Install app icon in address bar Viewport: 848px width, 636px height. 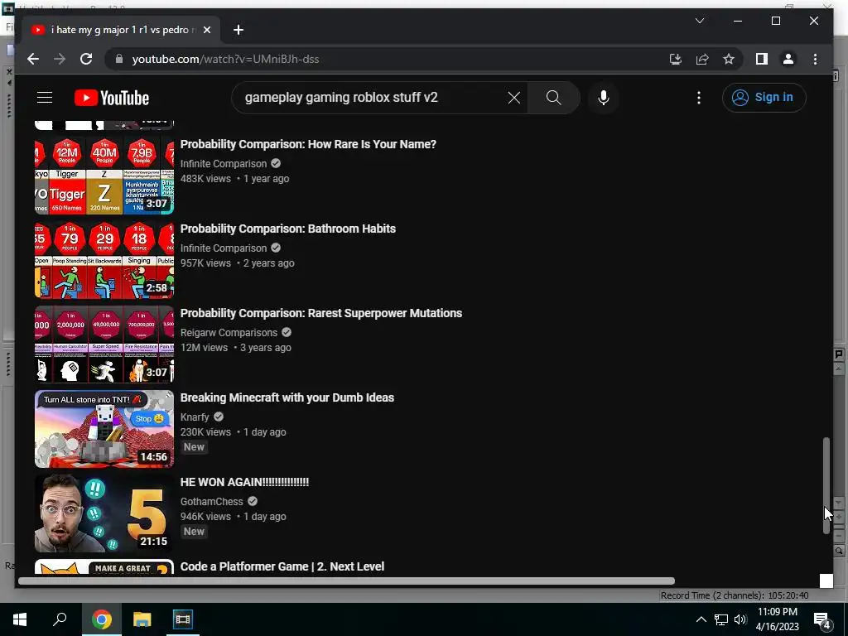coord(676,59)
